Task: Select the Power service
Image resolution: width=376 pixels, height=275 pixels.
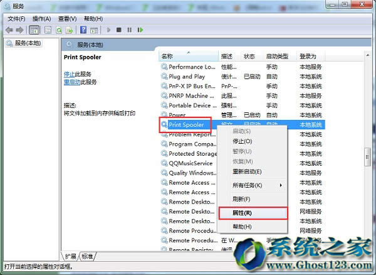Action: click(x=242, y=115)
